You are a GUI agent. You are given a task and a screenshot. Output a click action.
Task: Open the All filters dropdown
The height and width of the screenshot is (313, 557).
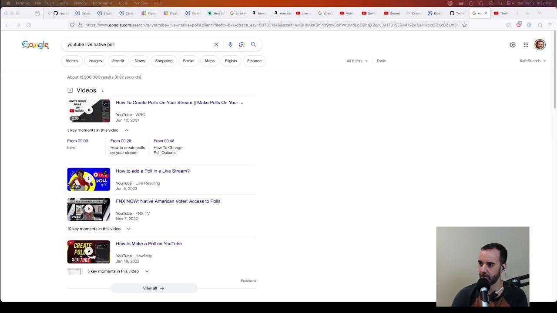pyautogui.click(x=357, y=61)
